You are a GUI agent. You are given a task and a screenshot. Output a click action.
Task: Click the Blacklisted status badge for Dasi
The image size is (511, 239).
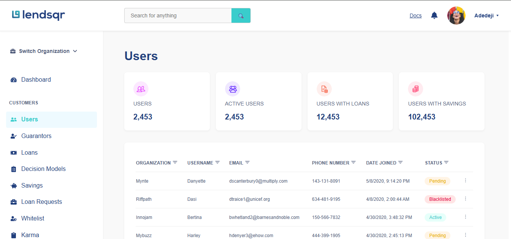(440, 199)
